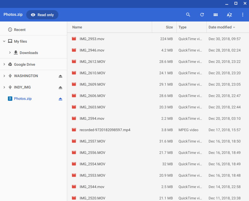Click the video icon of IMG_2594.mov
This screenshot has height=201, width=249.
point(74,118)
